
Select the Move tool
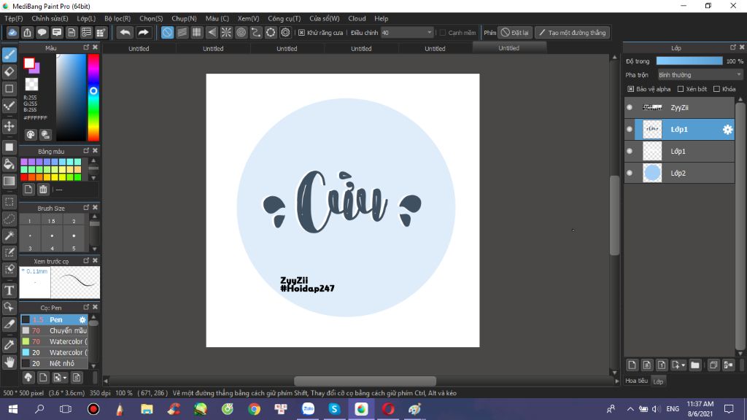point(9,126)
